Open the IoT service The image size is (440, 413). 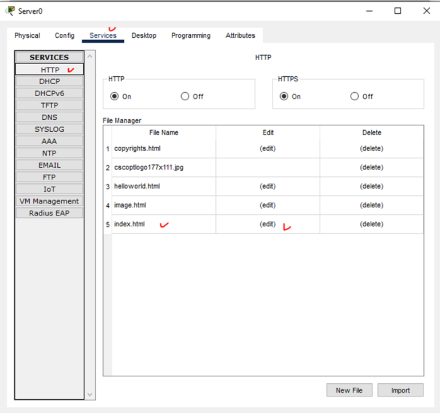point(49,189)
